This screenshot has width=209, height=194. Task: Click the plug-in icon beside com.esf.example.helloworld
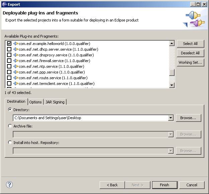pyautogui.click(x=16, y=44)
